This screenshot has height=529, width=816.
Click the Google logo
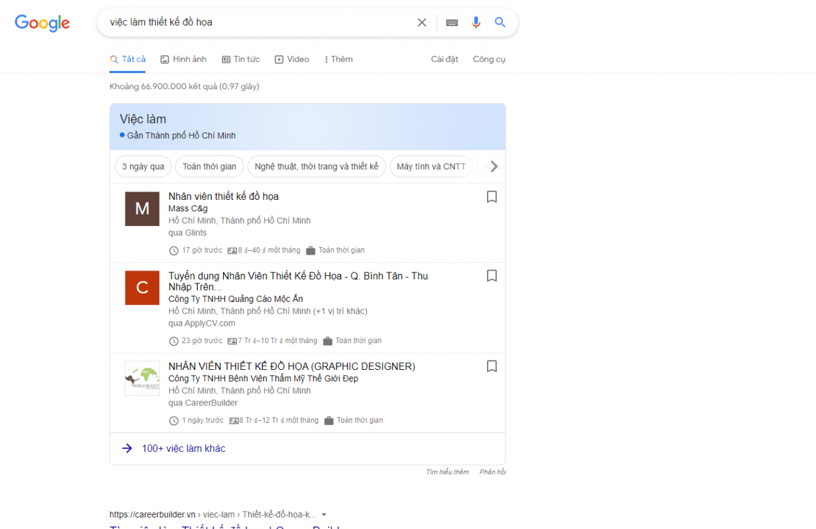coord(42,23)
